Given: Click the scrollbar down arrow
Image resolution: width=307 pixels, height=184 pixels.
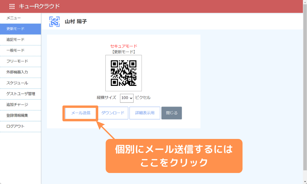Looking at the screenshot, I should 305,182.
